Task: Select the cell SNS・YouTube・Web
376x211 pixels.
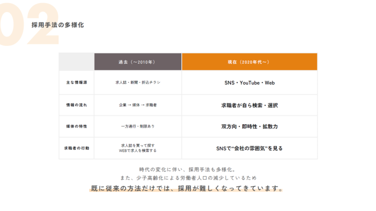Action: coord(250,83)
